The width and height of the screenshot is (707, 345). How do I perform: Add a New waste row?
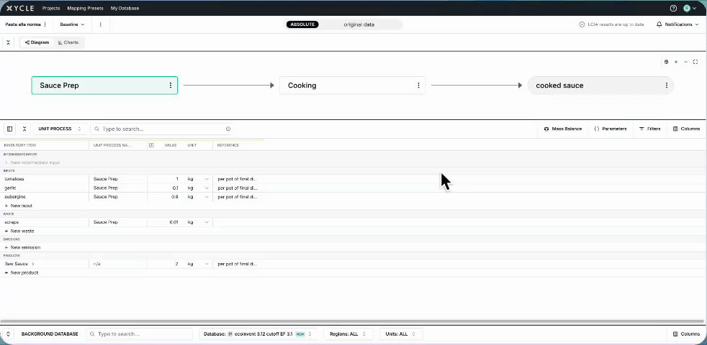19,231
